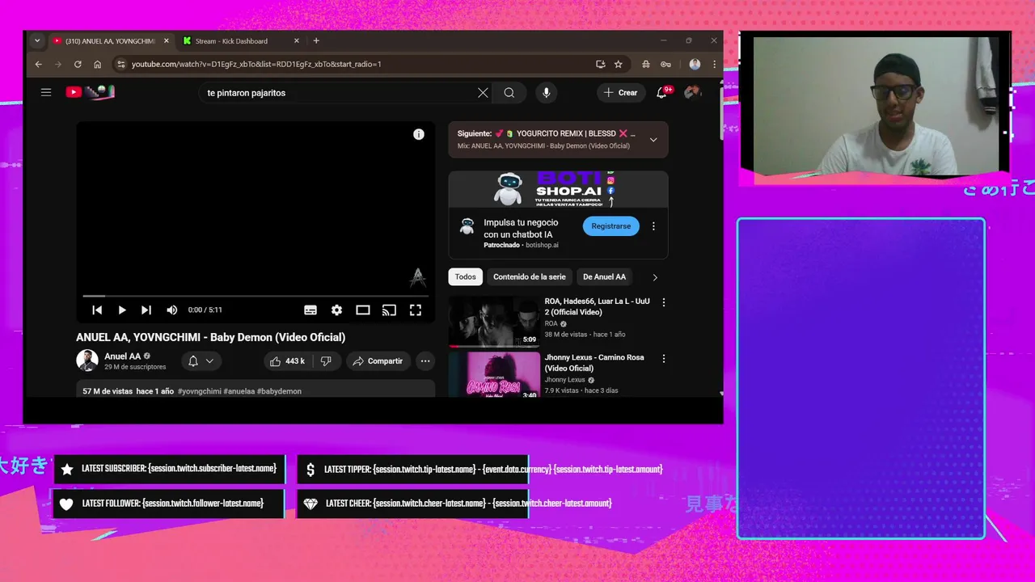This screenshot has height=582, width=1035.
Task: Open more actions menu below video
Action: click(425, 361)
